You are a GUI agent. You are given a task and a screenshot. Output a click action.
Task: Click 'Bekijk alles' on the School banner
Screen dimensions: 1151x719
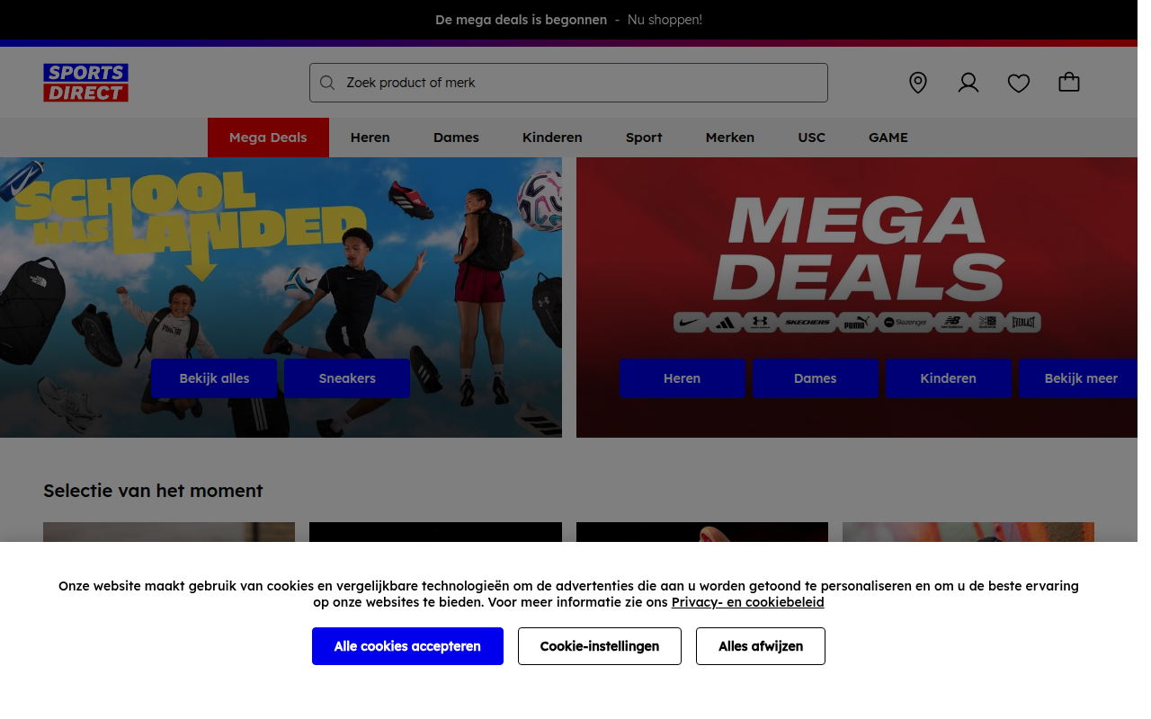tap(214, 378)
